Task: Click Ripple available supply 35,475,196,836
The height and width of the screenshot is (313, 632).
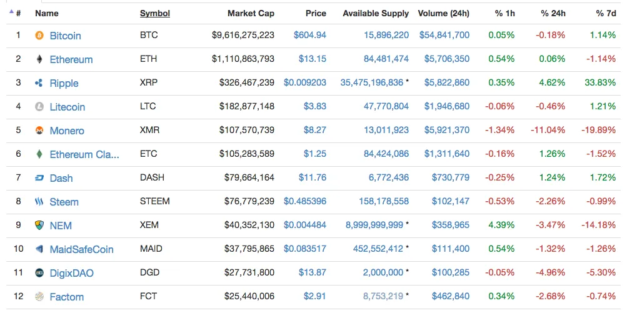Action: pyautogui.click(x=371, y=82)
